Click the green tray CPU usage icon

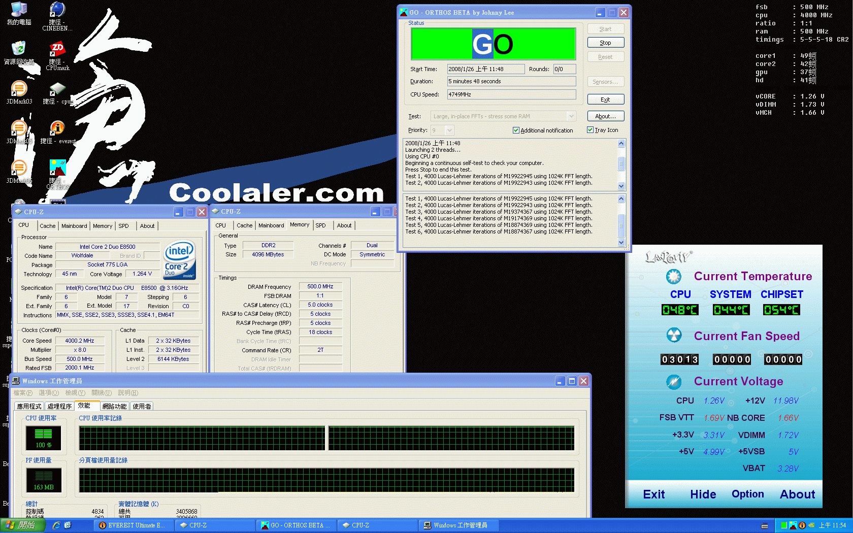pos(784,525)
